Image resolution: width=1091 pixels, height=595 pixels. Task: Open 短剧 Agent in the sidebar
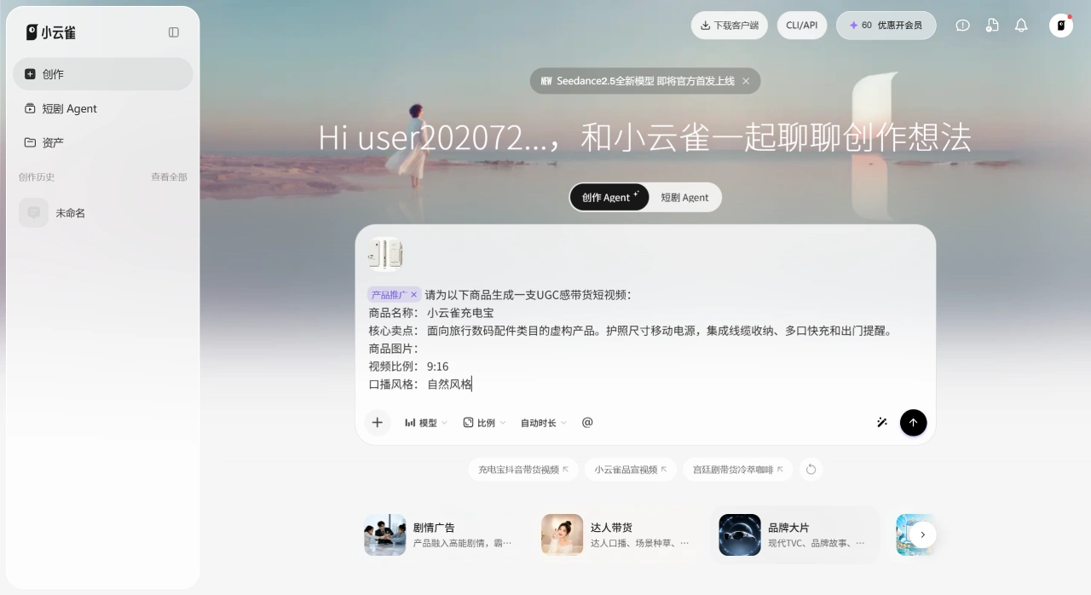(103, 108)
